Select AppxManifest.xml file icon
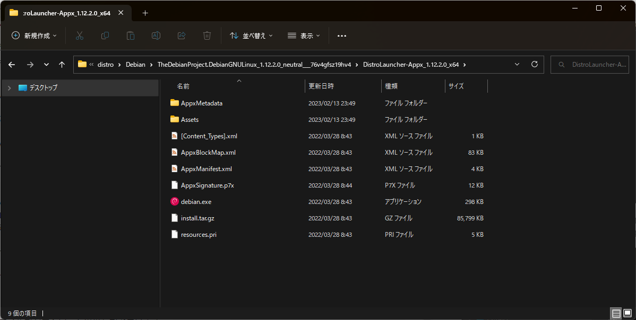Viewport: 636px width, 320px height. click(175, 168)
